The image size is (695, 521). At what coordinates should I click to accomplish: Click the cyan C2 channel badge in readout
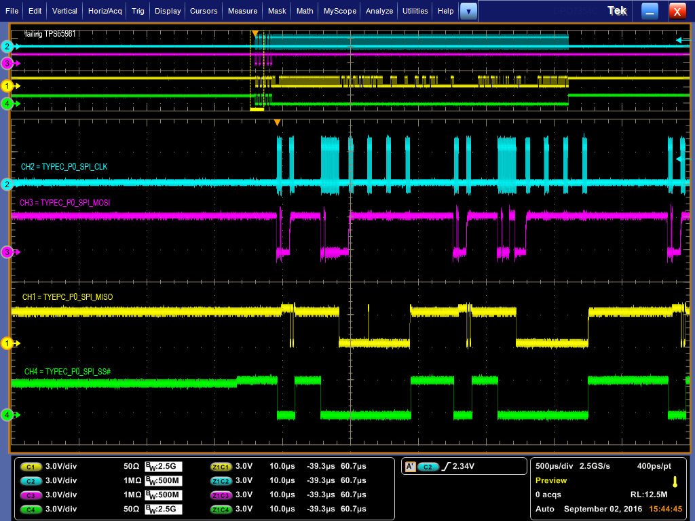[31, 481]
